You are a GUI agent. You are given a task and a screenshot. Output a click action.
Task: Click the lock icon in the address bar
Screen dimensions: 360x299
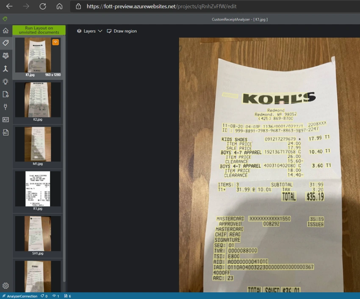click(x=78, y=6)
